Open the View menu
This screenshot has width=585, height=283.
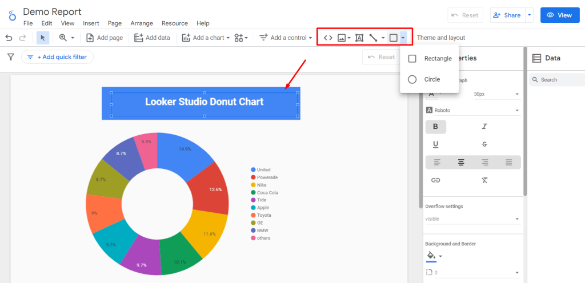pos(67,23)
